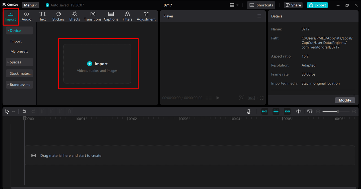Click the Delete clip icon
This screenshot has width=361, height=189.
tap(69, 111)
